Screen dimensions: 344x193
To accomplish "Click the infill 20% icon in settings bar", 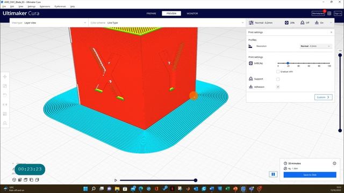I will point(286,23).
